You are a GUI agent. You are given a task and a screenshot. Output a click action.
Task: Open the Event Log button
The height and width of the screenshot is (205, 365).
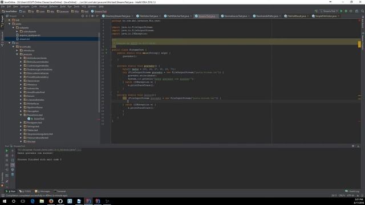tap(352, 191)
